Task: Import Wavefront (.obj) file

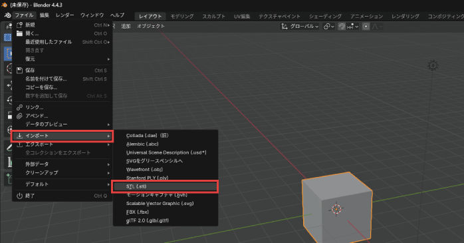Action: [x=166, y=170]
